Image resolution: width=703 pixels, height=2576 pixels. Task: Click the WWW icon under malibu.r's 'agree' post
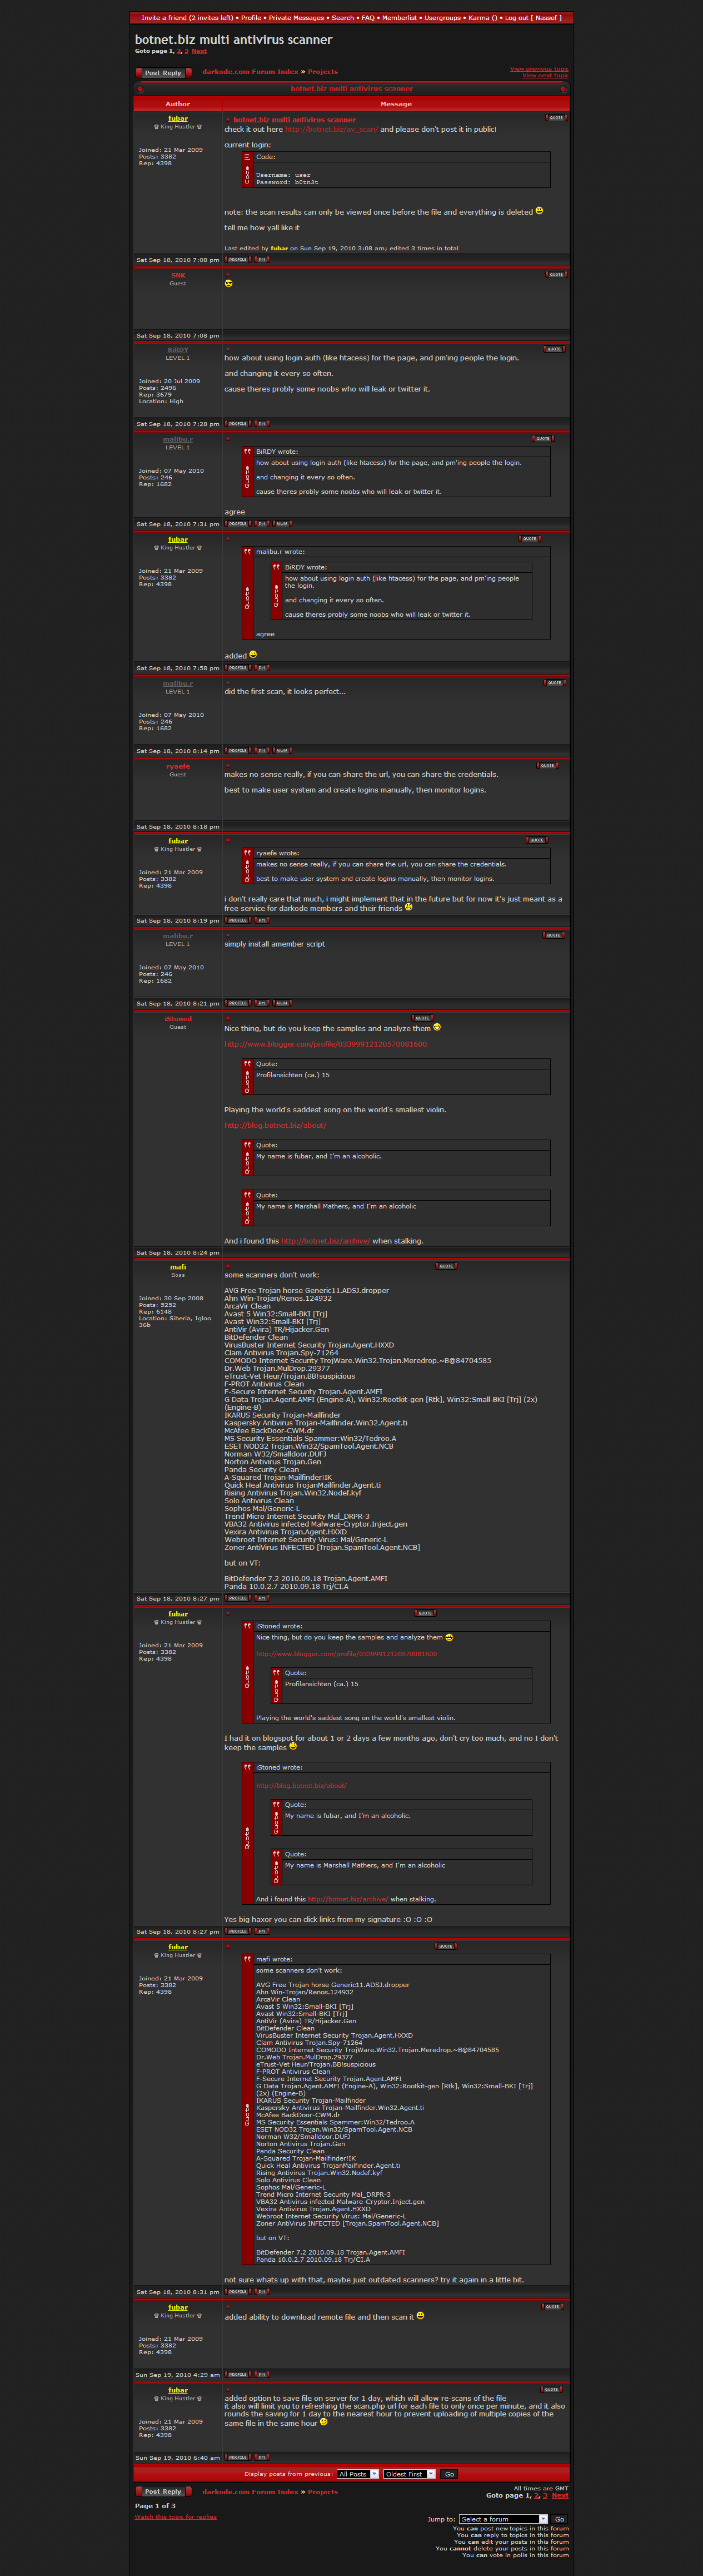(283, 524)
